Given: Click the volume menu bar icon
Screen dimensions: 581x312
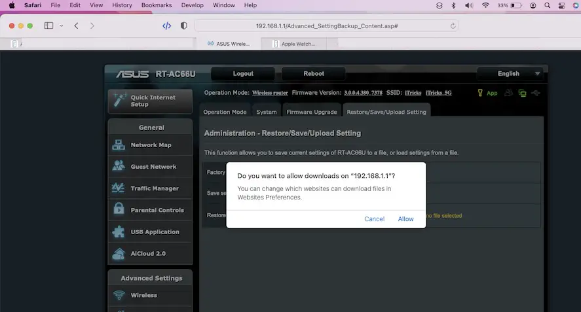Looking at the screenshot, I should tap(469, 5).
